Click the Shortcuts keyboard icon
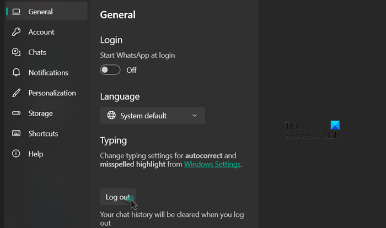Viewport: 386px width, 228px height. pos(17,134)
